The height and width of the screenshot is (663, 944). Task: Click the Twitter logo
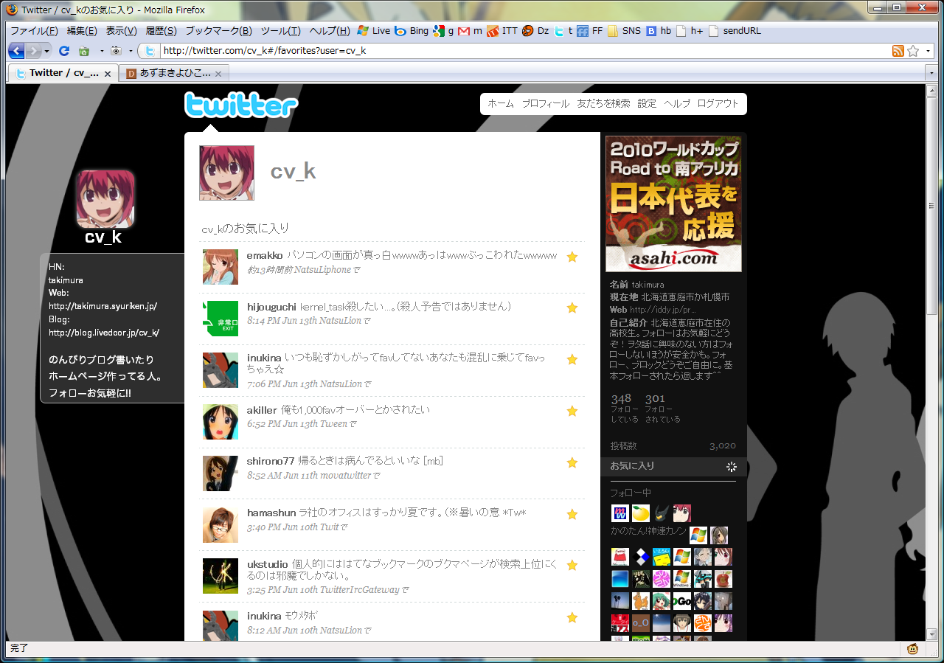pyautogui.click(x=241, y=105)
